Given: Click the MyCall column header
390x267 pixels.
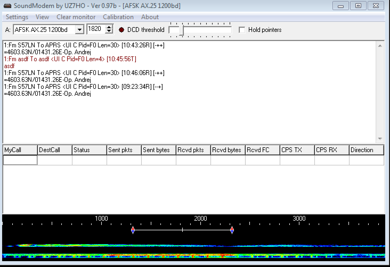Looking at the screenshot, I should click(x=20, y=150).
